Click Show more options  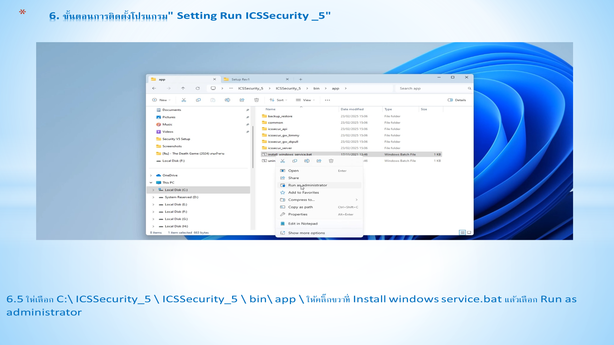(319, 233)
